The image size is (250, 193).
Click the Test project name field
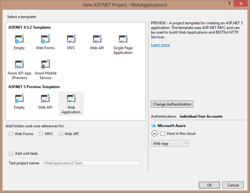point(92,163)
